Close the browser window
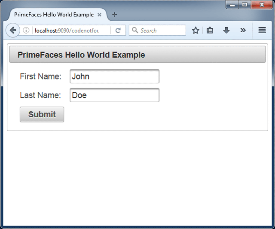Image resolution: width=275 pixels, height=229 pixels. [262, 5]
